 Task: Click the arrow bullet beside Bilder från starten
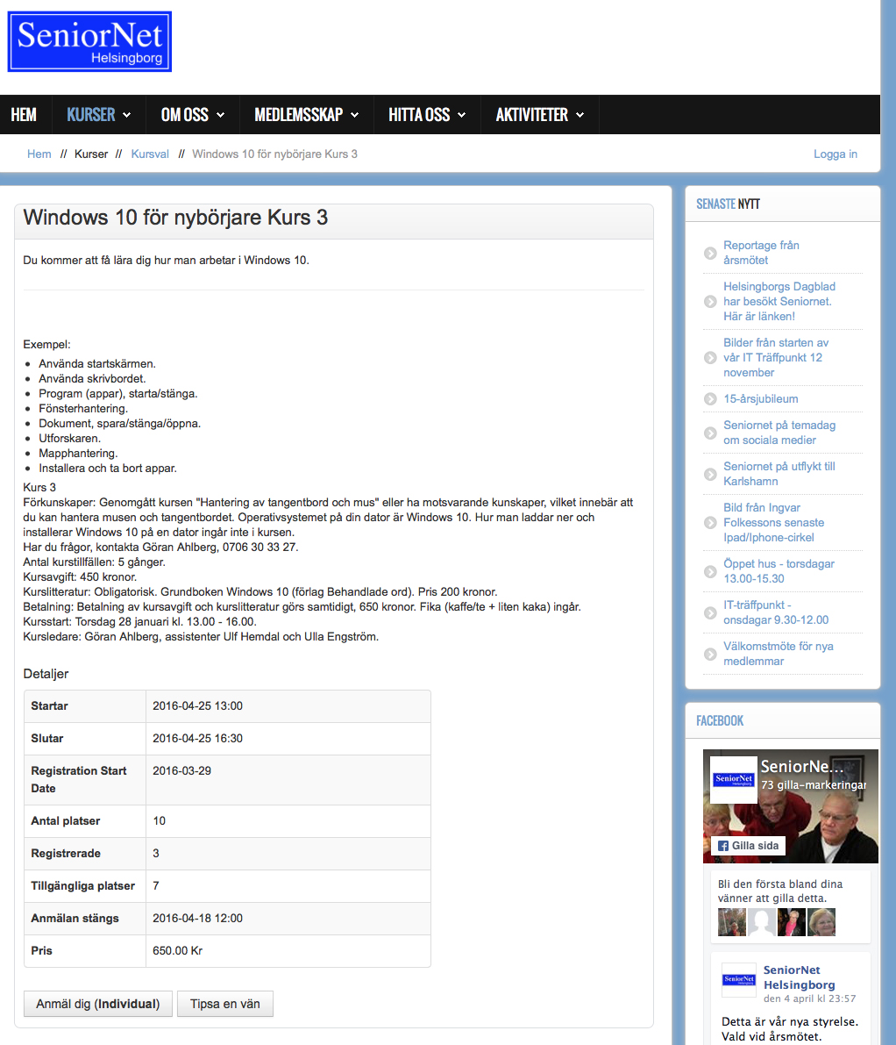click(710, 358)
